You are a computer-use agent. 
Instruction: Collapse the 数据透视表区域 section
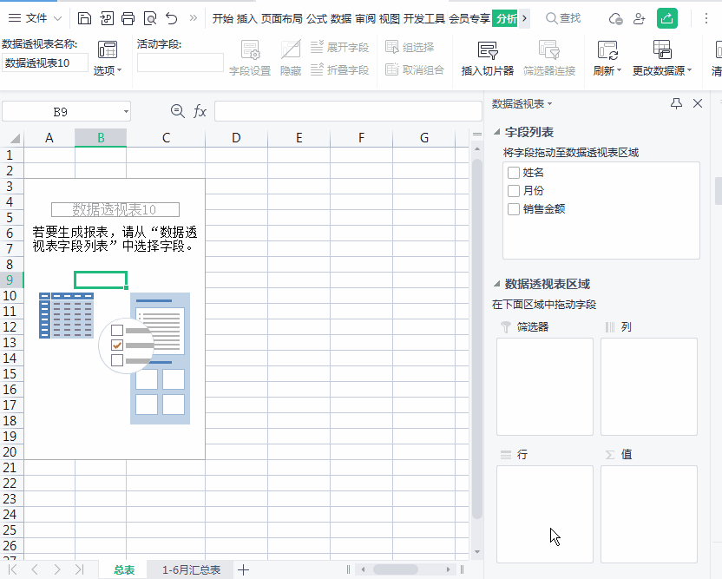[x=497, y=284]
